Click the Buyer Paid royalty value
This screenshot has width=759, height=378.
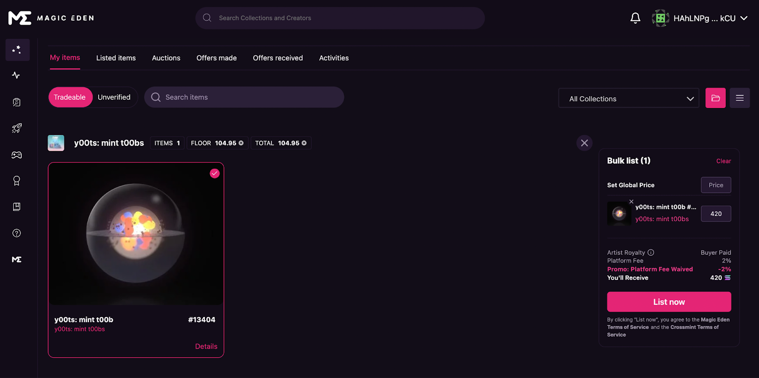[716, 252]
